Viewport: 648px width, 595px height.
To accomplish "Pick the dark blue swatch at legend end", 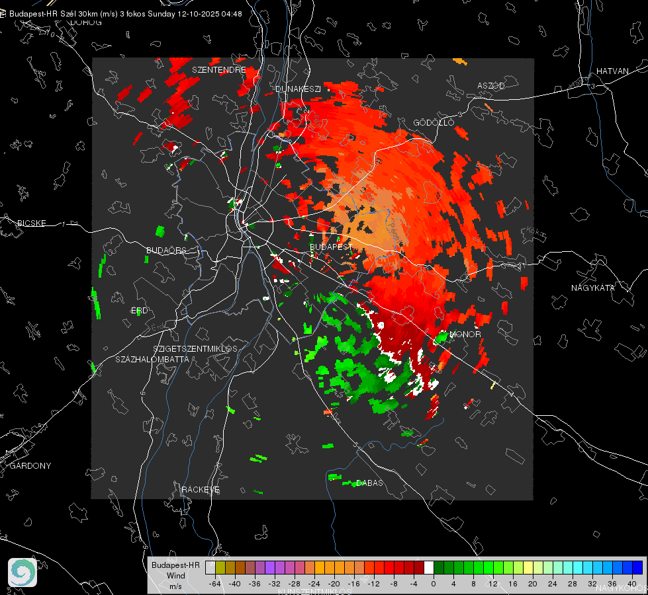I will 637,567.
